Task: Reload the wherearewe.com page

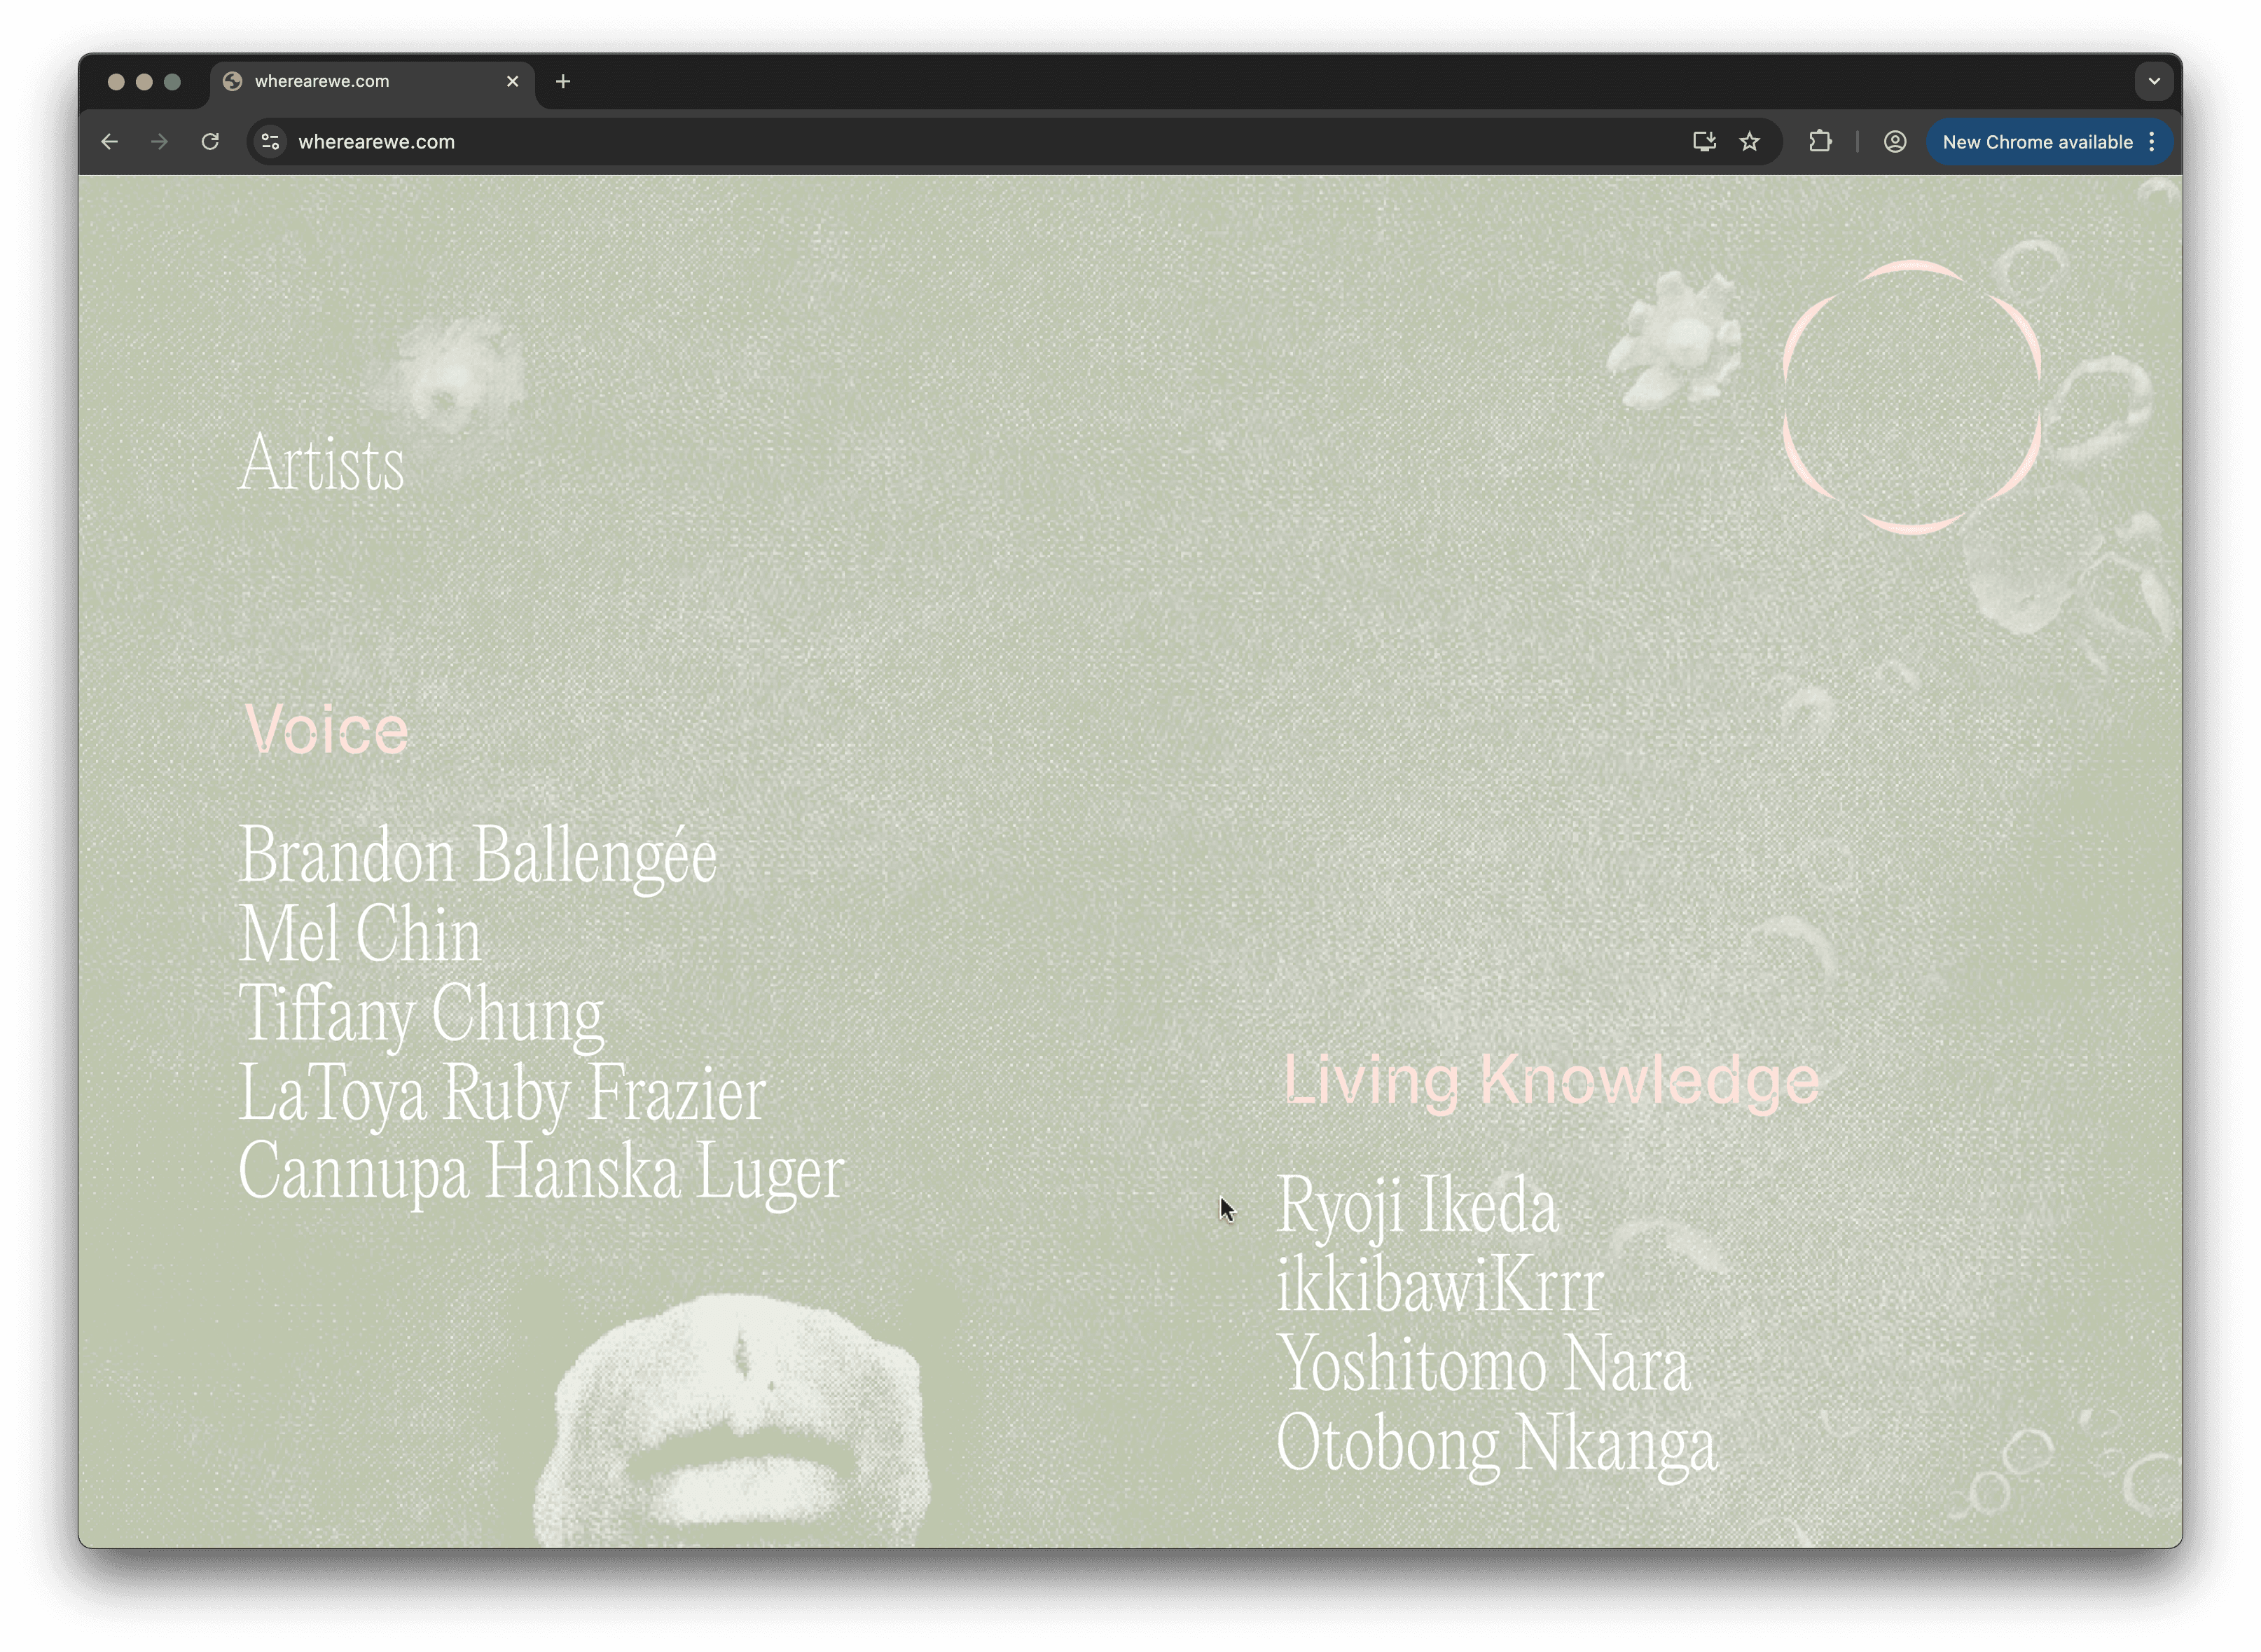Action: (210, 142)
